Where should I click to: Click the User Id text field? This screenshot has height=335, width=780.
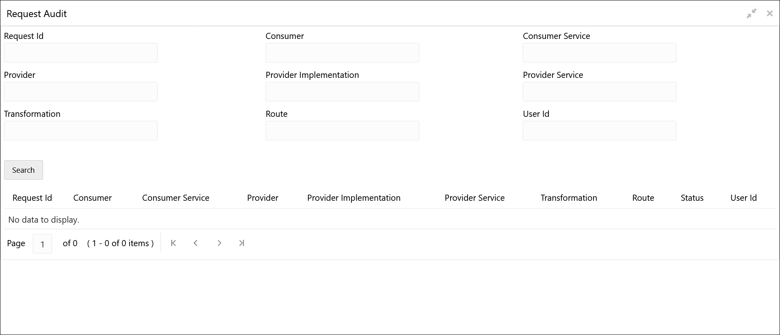(599, 131)
